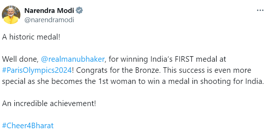Click the word "special" in the tweet
This screenshot has width=270, height=136.
tap(13, 82)
